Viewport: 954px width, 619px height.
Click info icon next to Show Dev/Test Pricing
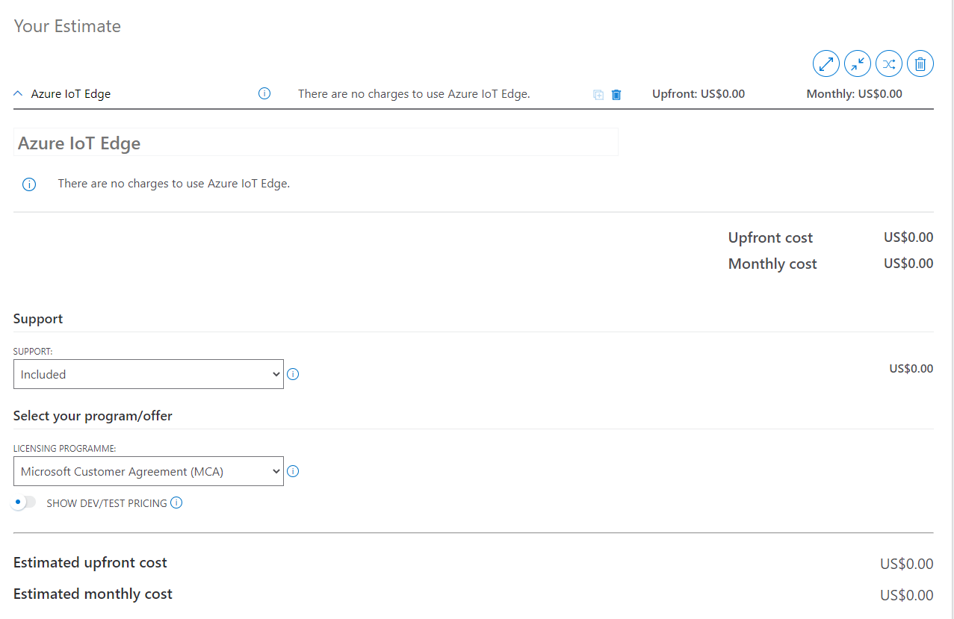[176, 503]
